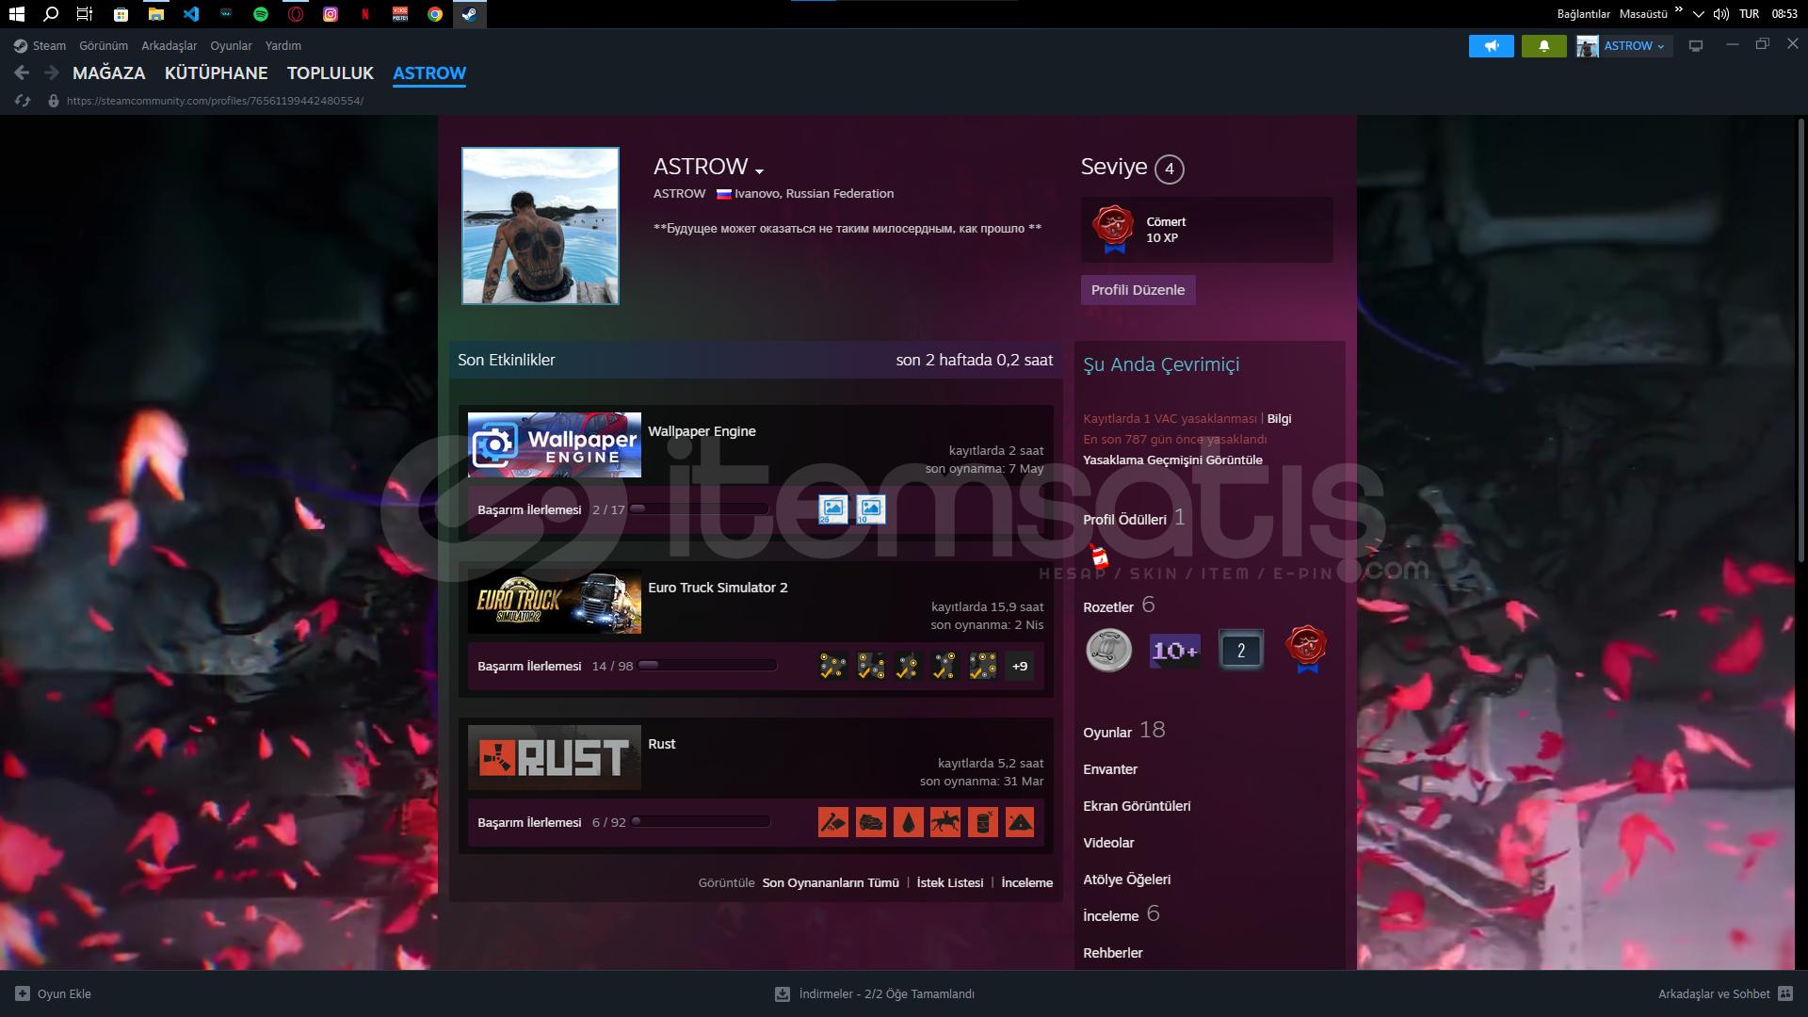Open the announcements megaphone button

pyautogui.click(x=1492, y=45)
